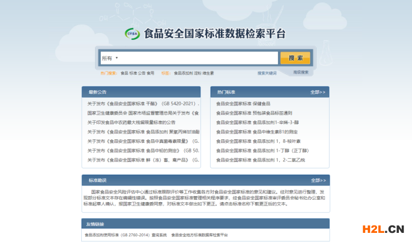The image size is (412, 242).
Task: Open 食品安全地方标准数据库检索平台 link
Action: point(199,235)
